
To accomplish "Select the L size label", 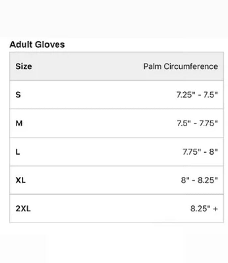I will click(18, 152).
